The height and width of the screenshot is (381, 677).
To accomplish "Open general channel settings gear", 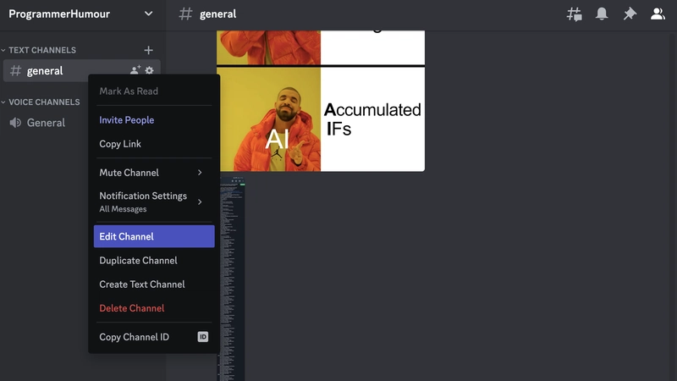I will pos(150,70).
